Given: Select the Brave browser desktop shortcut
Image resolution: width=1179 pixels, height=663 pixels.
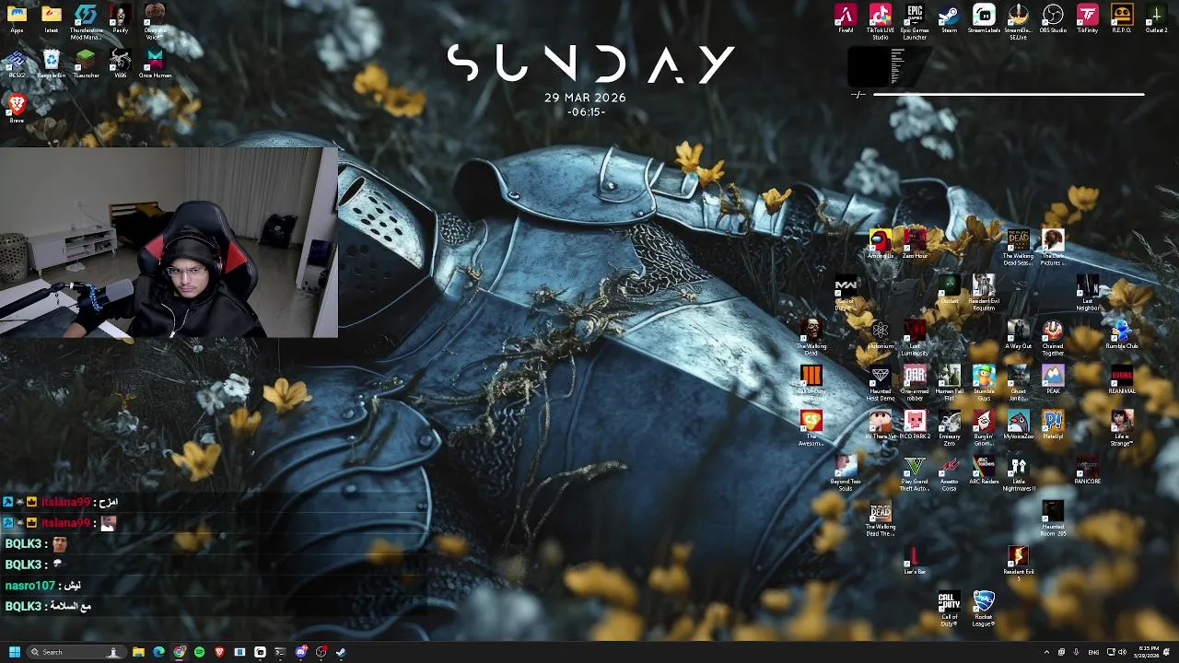Looking at the screenshot, I should (17, 109).
